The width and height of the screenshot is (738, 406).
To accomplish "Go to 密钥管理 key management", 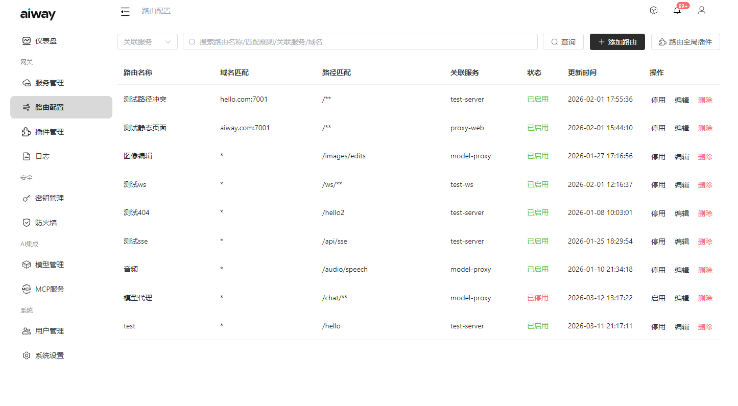I will coord(49,198).
